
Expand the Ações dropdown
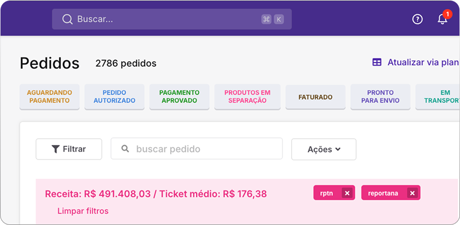(324, 149)
